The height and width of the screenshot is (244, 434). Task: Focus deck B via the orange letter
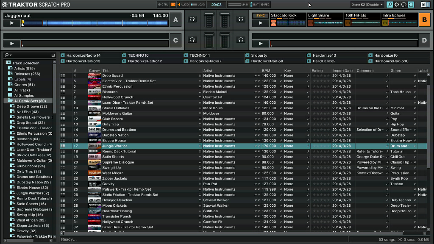click(x=424, y=20)
